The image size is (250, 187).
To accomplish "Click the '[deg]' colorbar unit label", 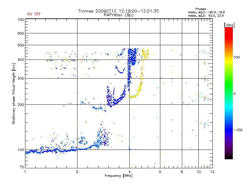I will 229,25.
